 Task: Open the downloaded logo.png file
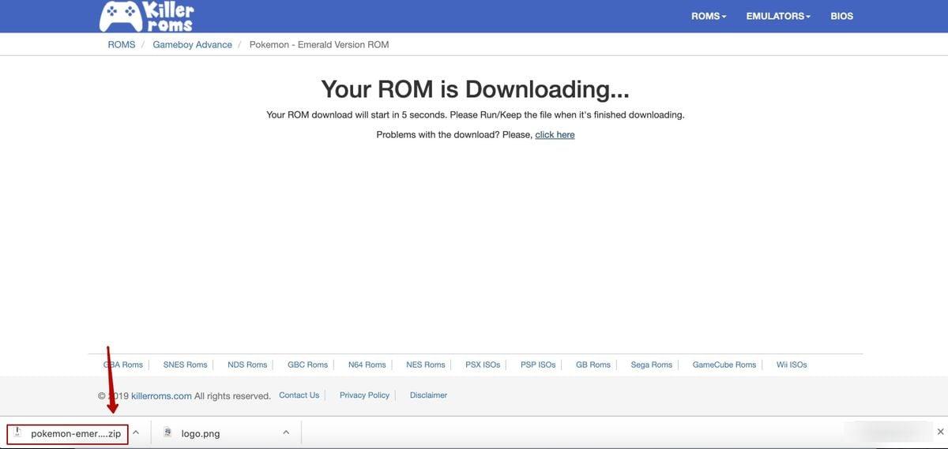coord(201,433)
